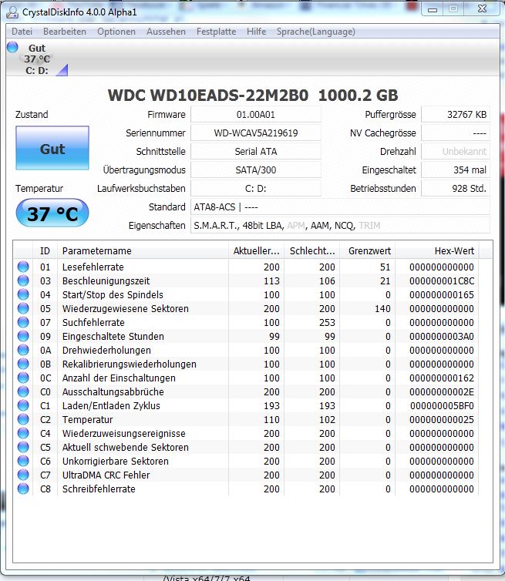Close the CrystalDiskInfo window

click(482, 9)
